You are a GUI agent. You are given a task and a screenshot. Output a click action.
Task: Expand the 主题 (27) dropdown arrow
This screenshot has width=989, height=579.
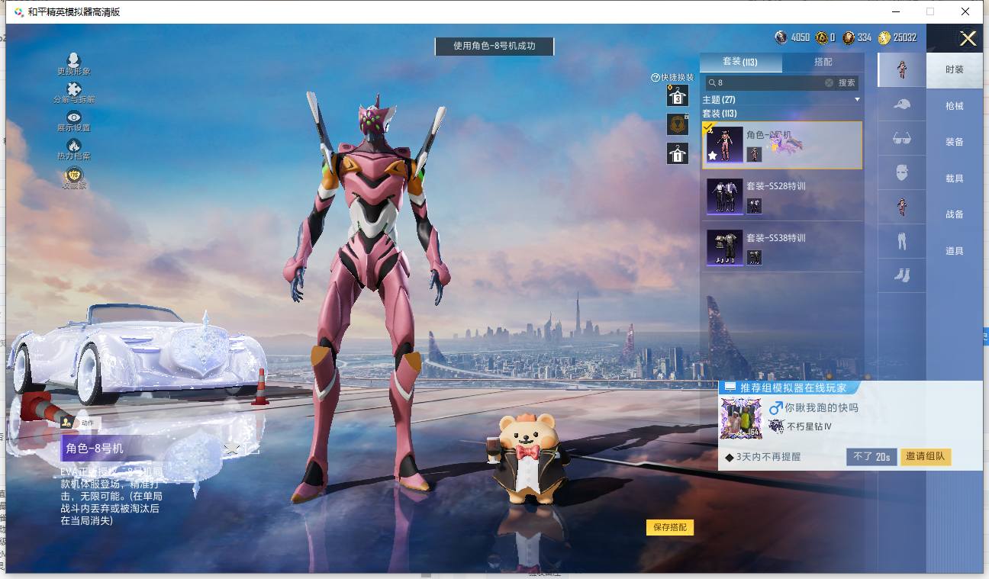point(857,100)
